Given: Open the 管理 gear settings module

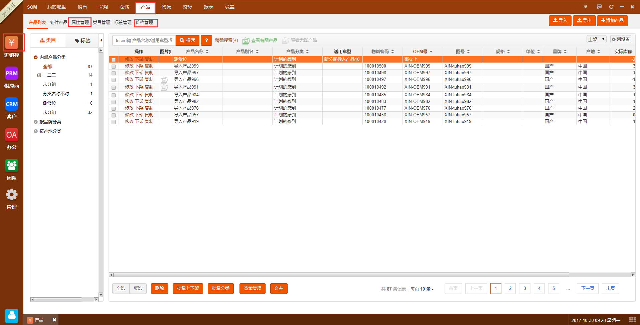Looking at the screenshot, I should [12, 195].
